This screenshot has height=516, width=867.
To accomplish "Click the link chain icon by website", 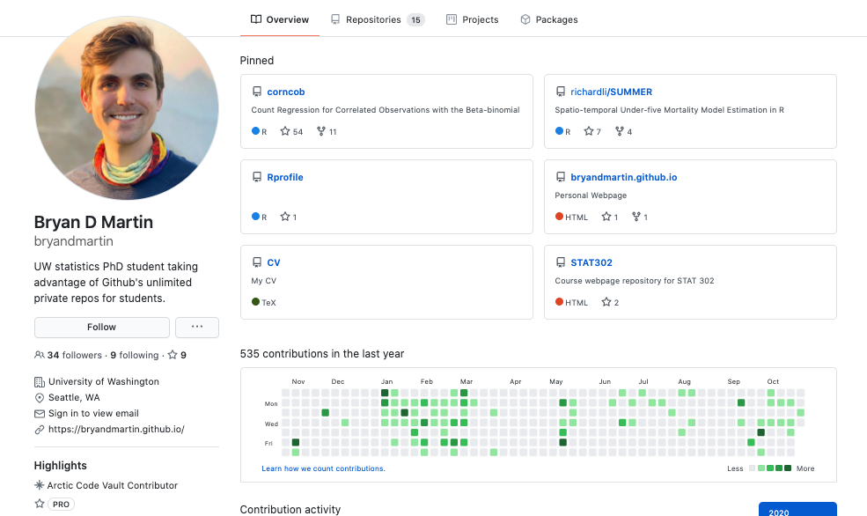I will pos(40,429).
